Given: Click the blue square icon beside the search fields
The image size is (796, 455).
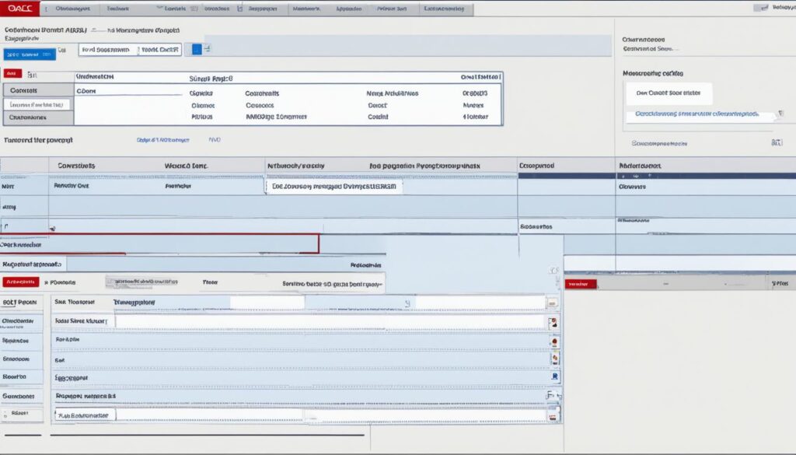Looking at the screenshot, I should (x=197, y=49).
